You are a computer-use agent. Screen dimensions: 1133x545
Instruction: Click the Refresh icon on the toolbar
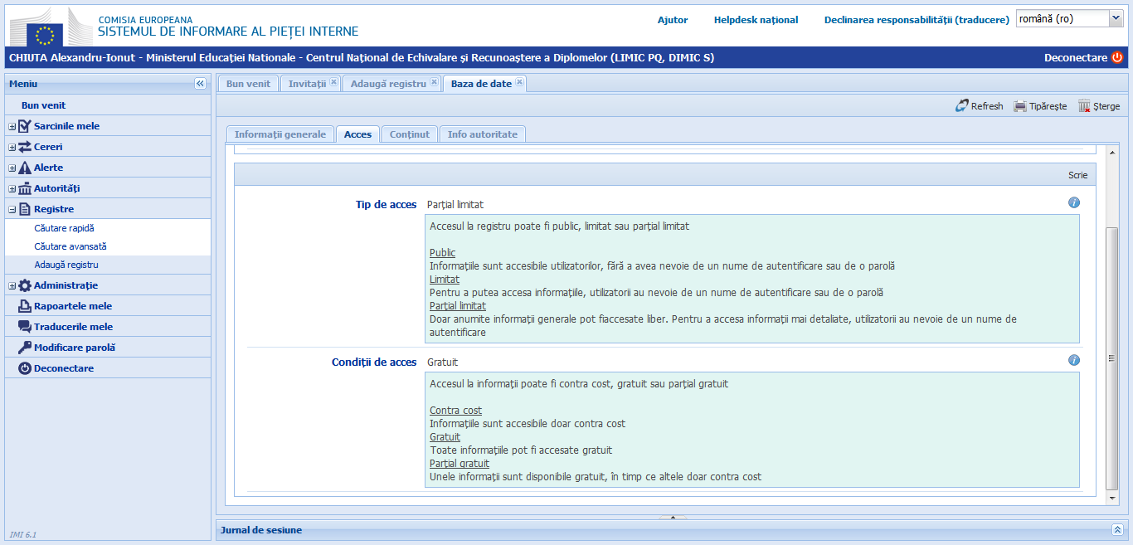click(962, 105)
